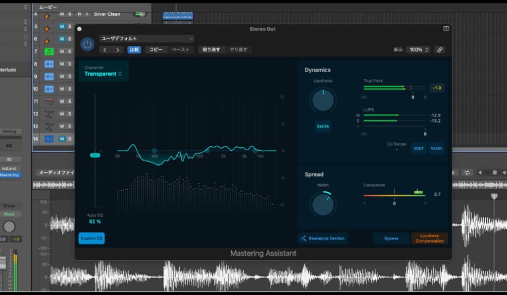This screenshot has height=295, width=507.
Task: Solo track 8
Action: [69, 64]
